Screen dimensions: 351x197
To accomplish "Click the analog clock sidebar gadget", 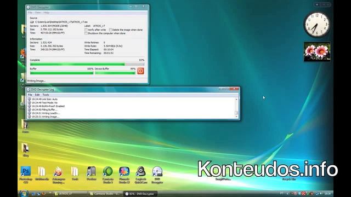I will tap(316, 25).
